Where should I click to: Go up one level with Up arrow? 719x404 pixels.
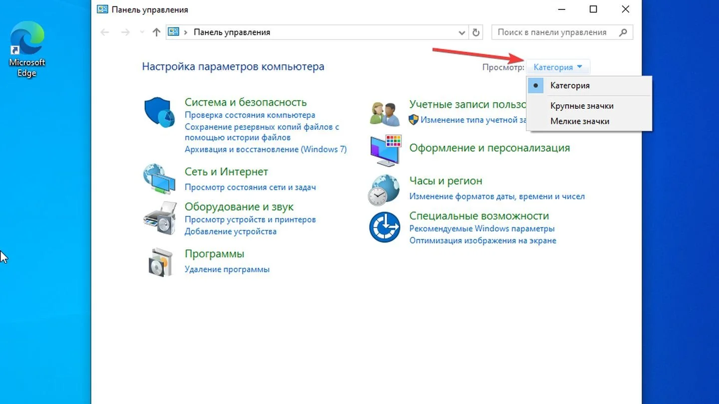tap(156, 32)
